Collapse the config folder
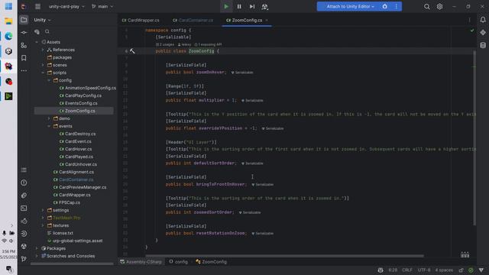 coord(49,80)
